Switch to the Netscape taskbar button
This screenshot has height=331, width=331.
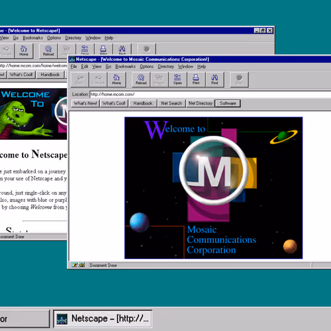point(103,318)
